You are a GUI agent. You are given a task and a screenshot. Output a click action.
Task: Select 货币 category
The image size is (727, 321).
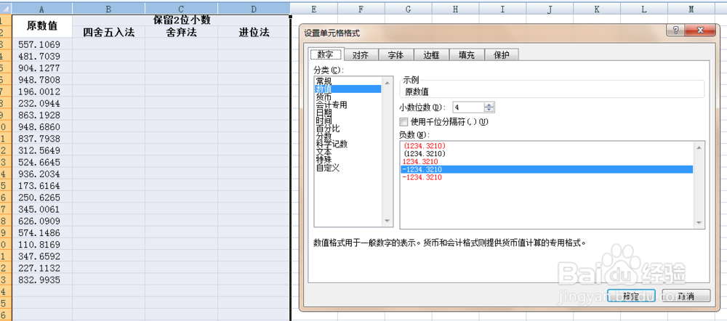[x=348, y=97]
